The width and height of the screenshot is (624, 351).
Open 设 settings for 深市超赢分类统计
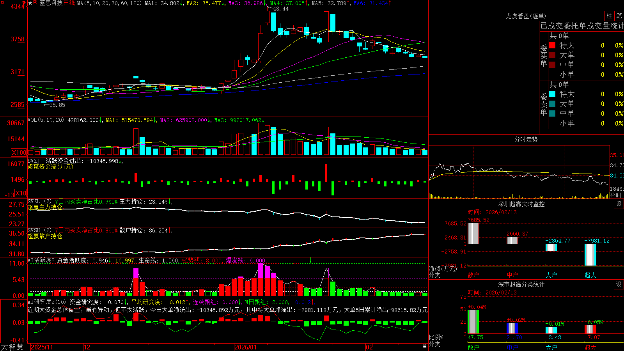tap(619, 284)
